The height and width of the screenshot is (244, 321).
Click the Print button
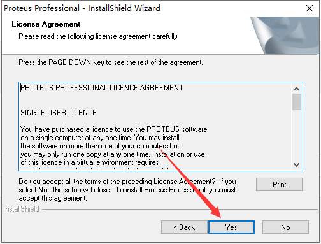click(x=279, y=184)
